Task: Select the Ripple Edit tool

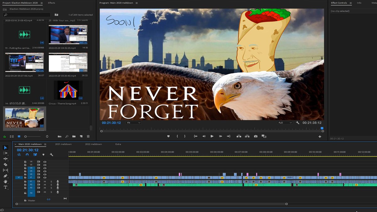Action: 5,159
